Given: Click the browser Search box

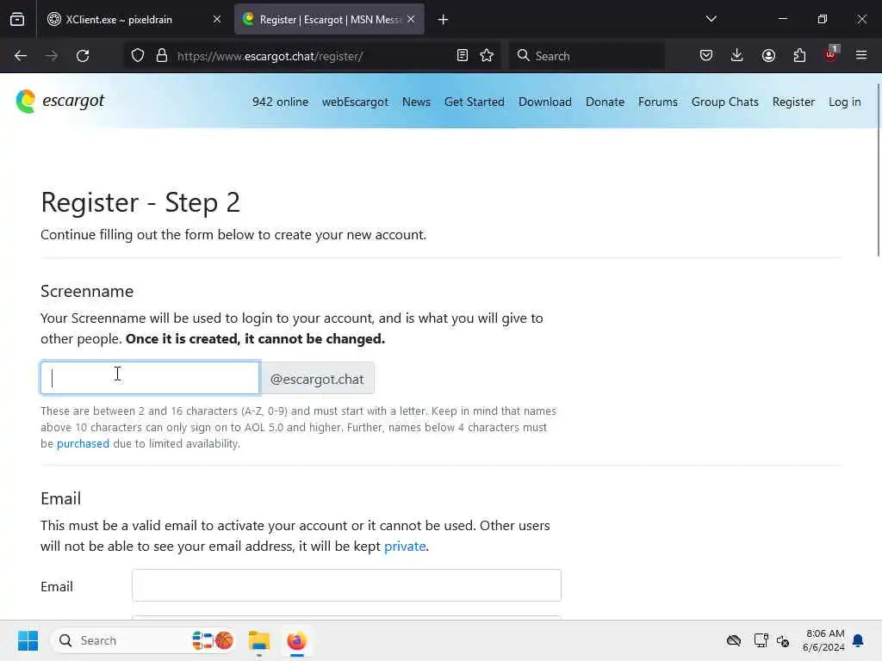Looking at the screenshot, I should tap(587, 56).
